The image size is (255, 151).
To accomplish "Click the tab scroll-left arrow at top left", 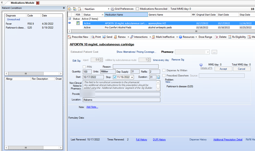I will tap(1, 2).
